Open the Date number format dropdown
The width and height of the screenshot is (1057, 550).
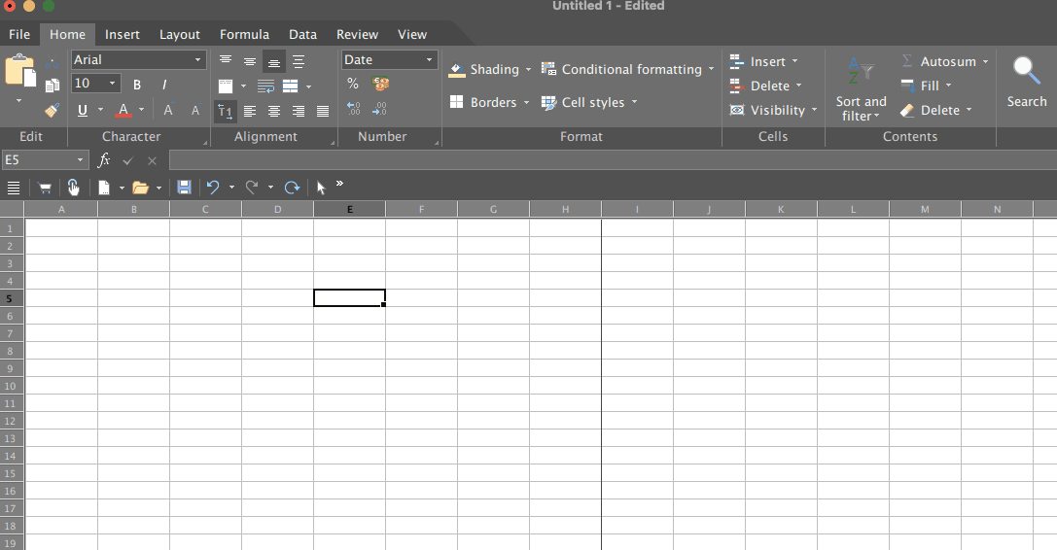[429, 60]
